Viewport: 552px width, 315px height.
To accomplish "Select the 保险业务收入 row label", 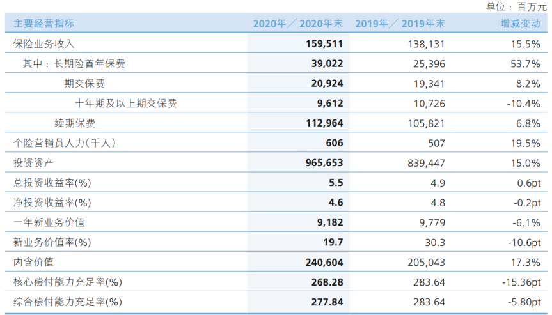I will (x=43, y=43).
